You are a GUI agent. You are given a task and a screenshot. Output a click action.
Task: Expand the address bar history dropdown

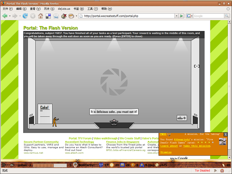(x=177, y=16)
